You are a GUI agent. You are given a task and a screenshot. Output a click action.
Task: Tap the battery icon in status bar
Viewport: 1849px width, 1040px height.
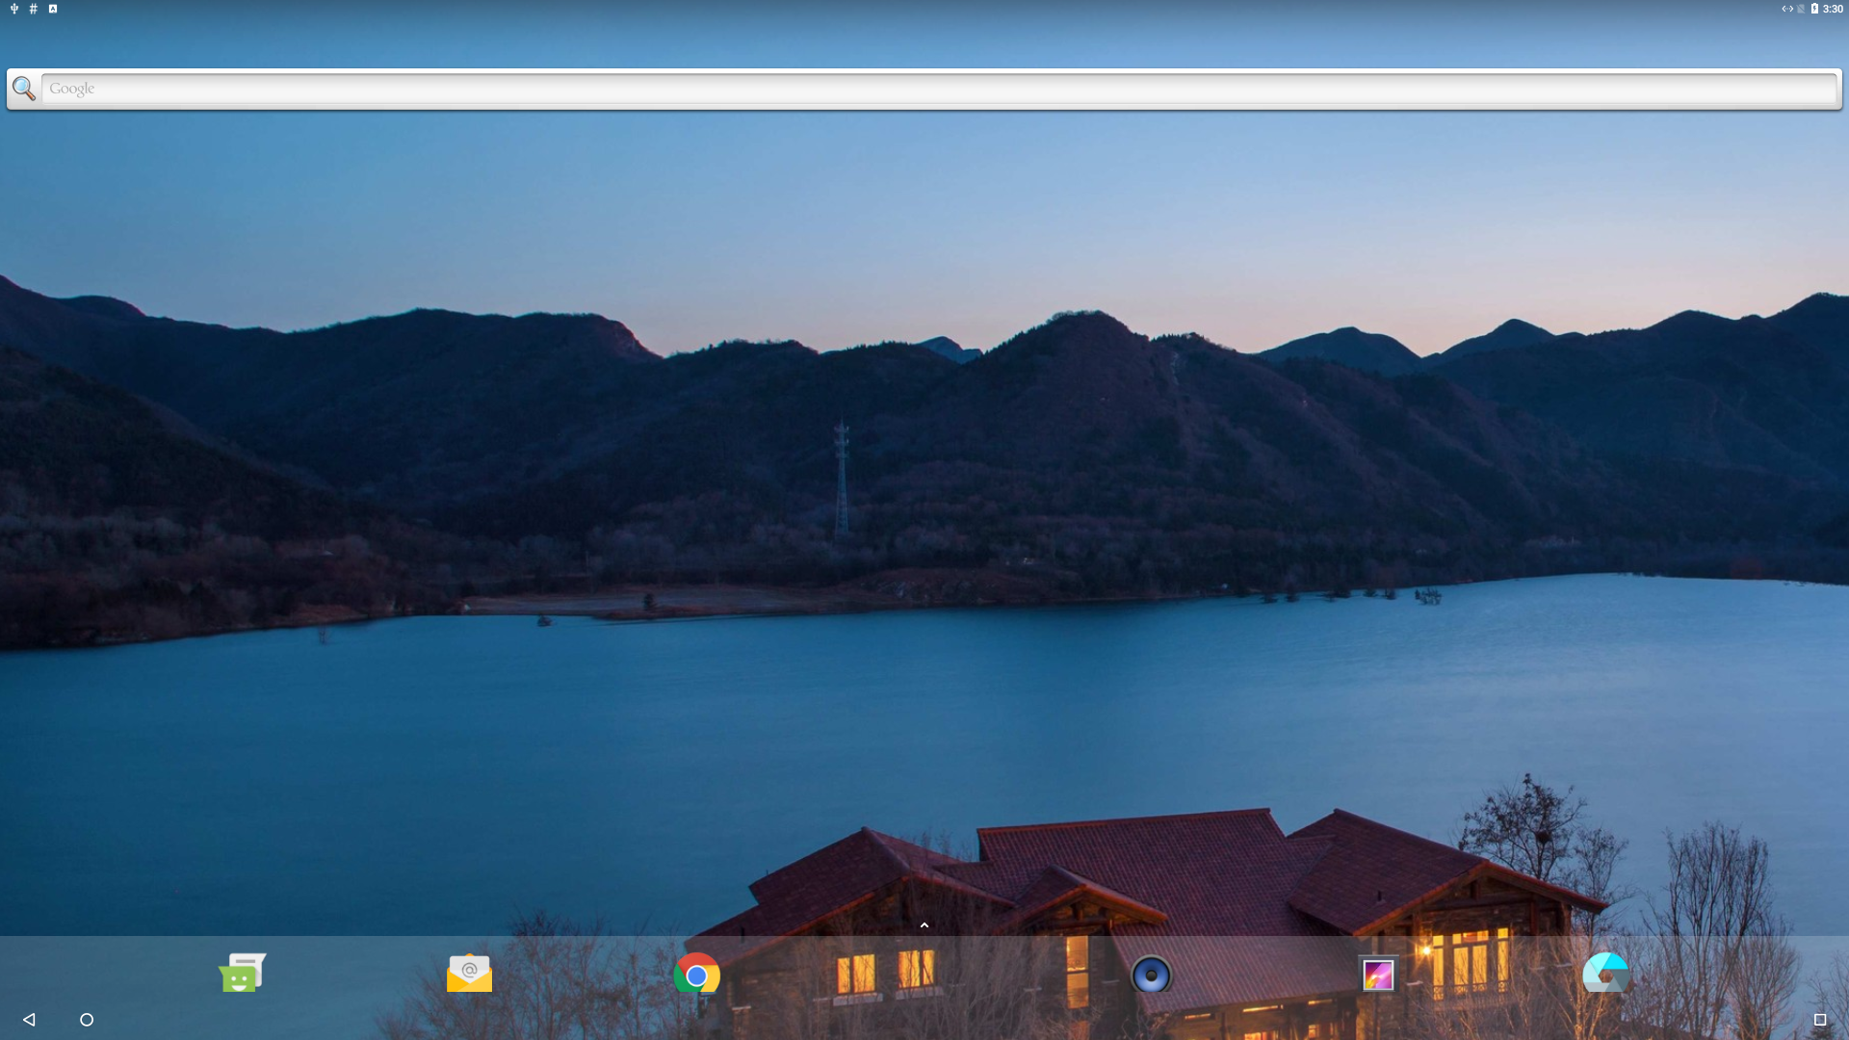click(1814, 9)
